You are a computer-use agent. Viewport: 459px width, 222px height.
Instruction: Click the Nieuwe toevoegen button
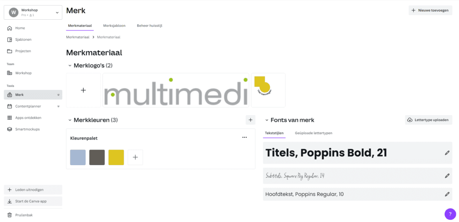pos(430,10)
